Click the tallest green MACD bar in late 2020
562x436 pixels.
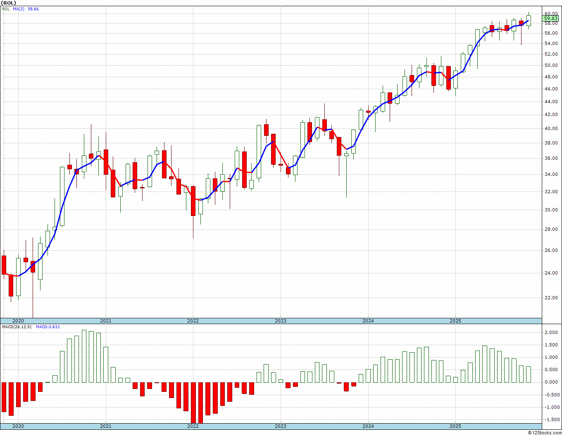pos(84,356)
